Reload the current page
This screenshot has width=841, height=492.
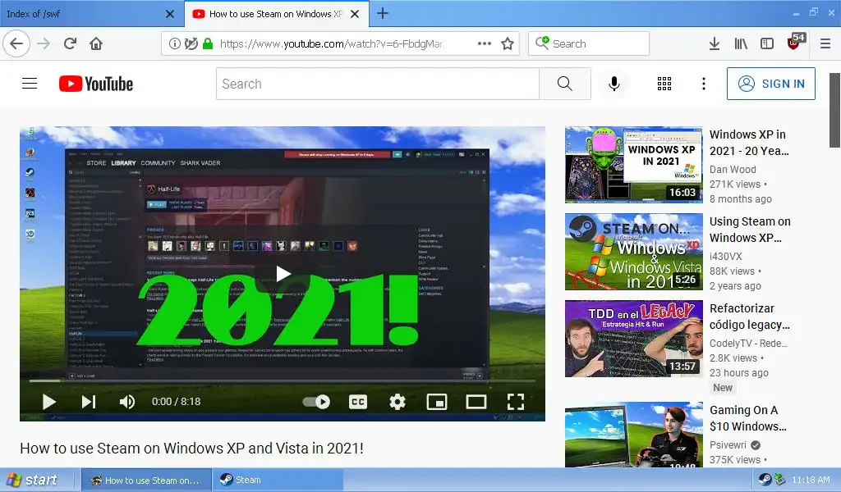pyautogui.click(x=71, y=43)
